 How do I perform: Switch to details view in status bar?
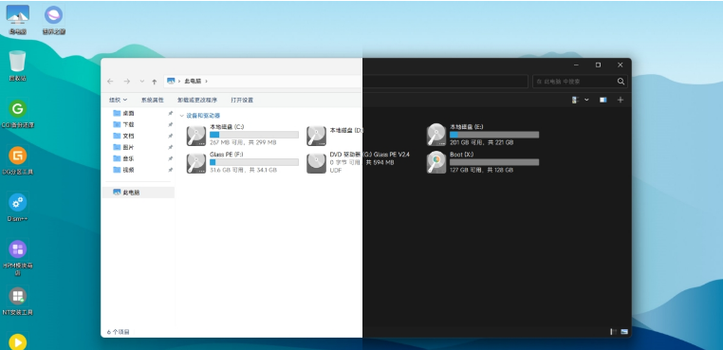[x=614, y=332]
